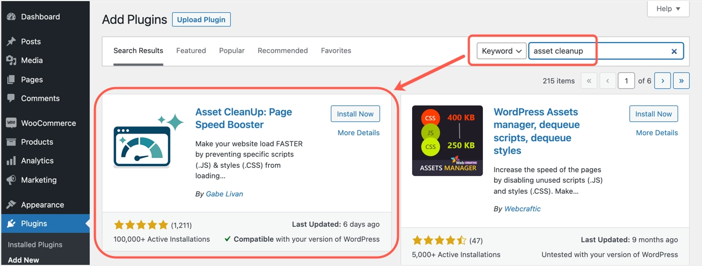
Task: Install Asset CleanUp plugin now
Action: [355, 114]
